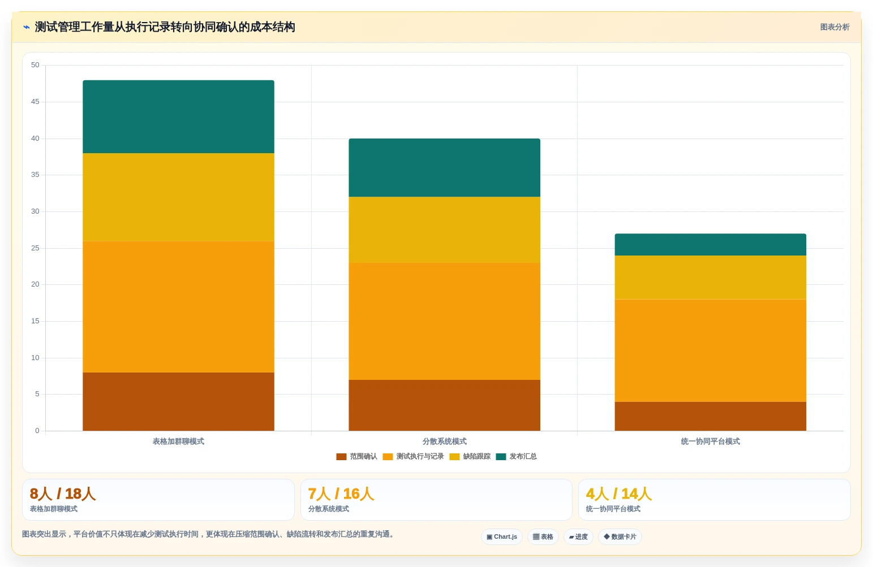
Task: Click the 统一协同平台模式 caption in third stat card
Action: [613, 509]
